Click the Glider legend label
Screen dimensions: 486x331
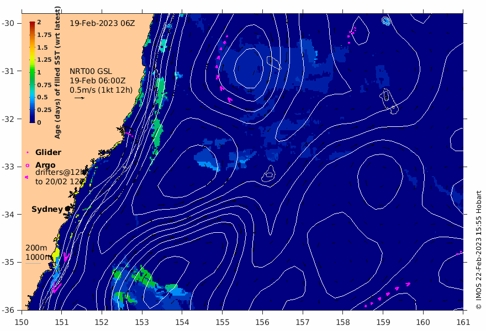tap(49, 152)
